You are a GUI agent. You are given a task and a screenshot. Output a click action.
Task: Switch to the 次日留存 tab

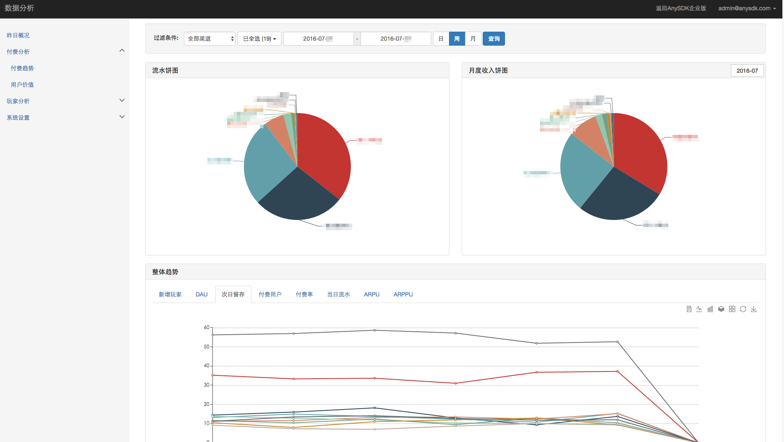click(x=233, y=294)
